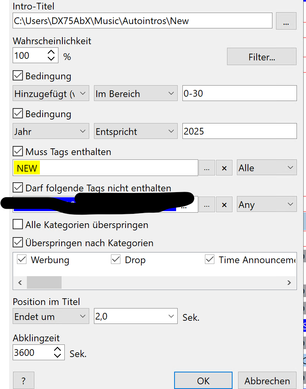This screenshot has height=389, width=306.
Task: Open help with the ? button
Action: 24,381
